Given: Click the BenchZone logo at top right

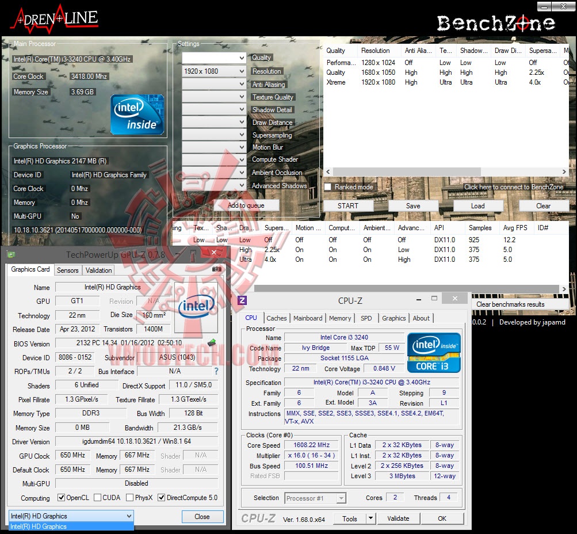Looking at the screenshot, I should coord(496,23).
